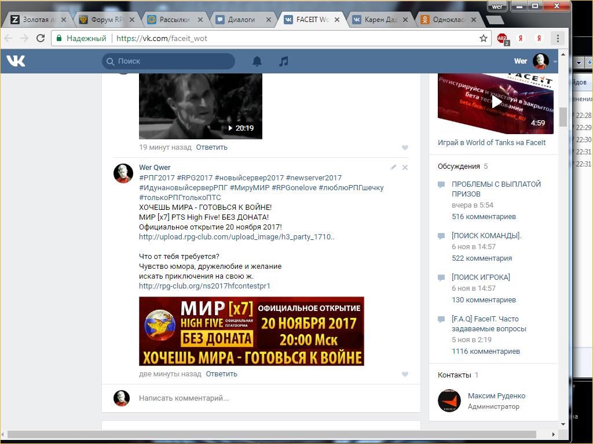
Task: Play the FaceIt World of Tanks video
Action: click(x=496, y=102)
